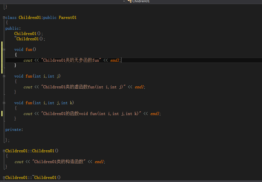
Task: Click Children01 in the class declaration line
Action: click(30, 18)
